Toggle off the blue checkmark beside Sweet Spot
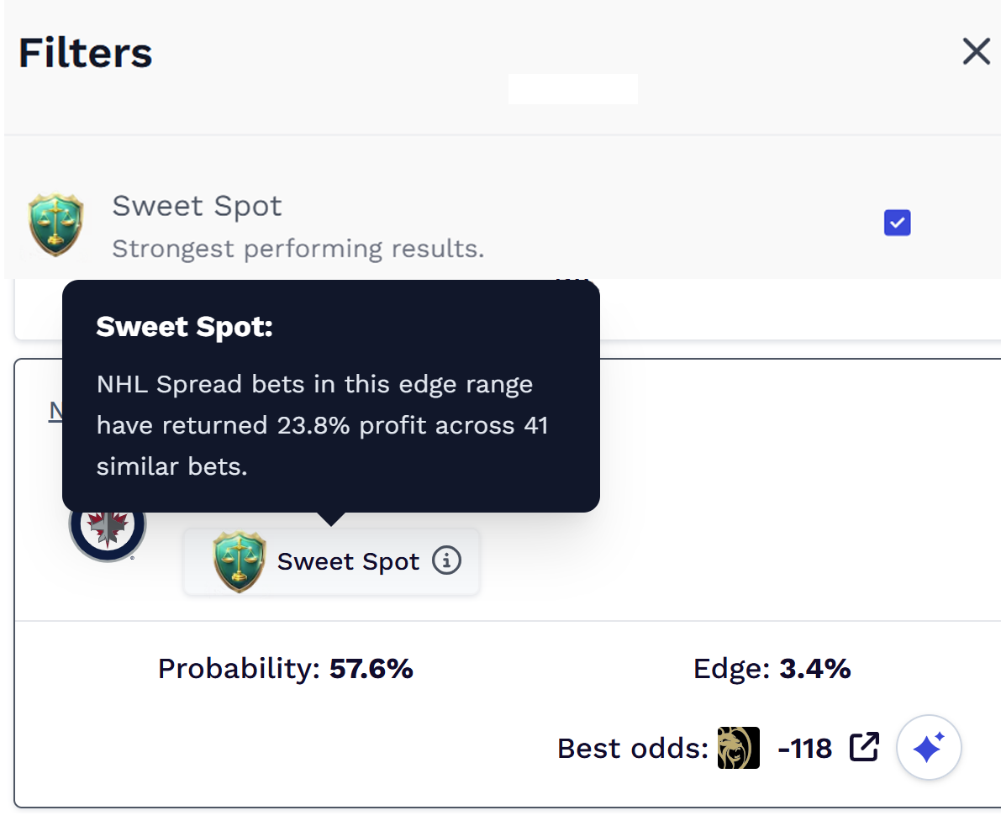Image resolution: width=1001 pixels, height=826 pixels. (x=896, y=222)
